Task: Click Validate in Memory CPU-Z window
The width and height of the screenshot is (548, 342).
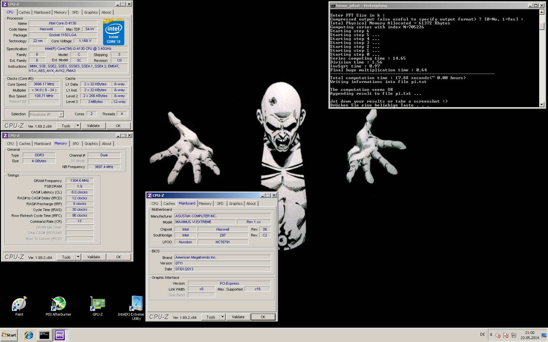Action: tap(94, 257)
